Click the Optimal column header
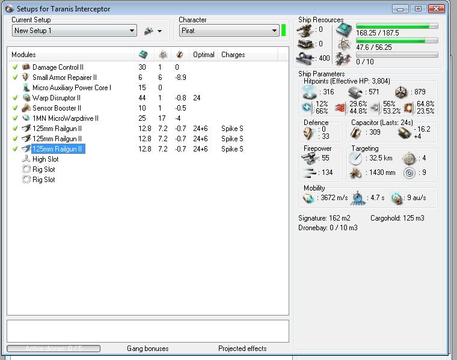Screen dimensions: 457x360 (203, 55)
